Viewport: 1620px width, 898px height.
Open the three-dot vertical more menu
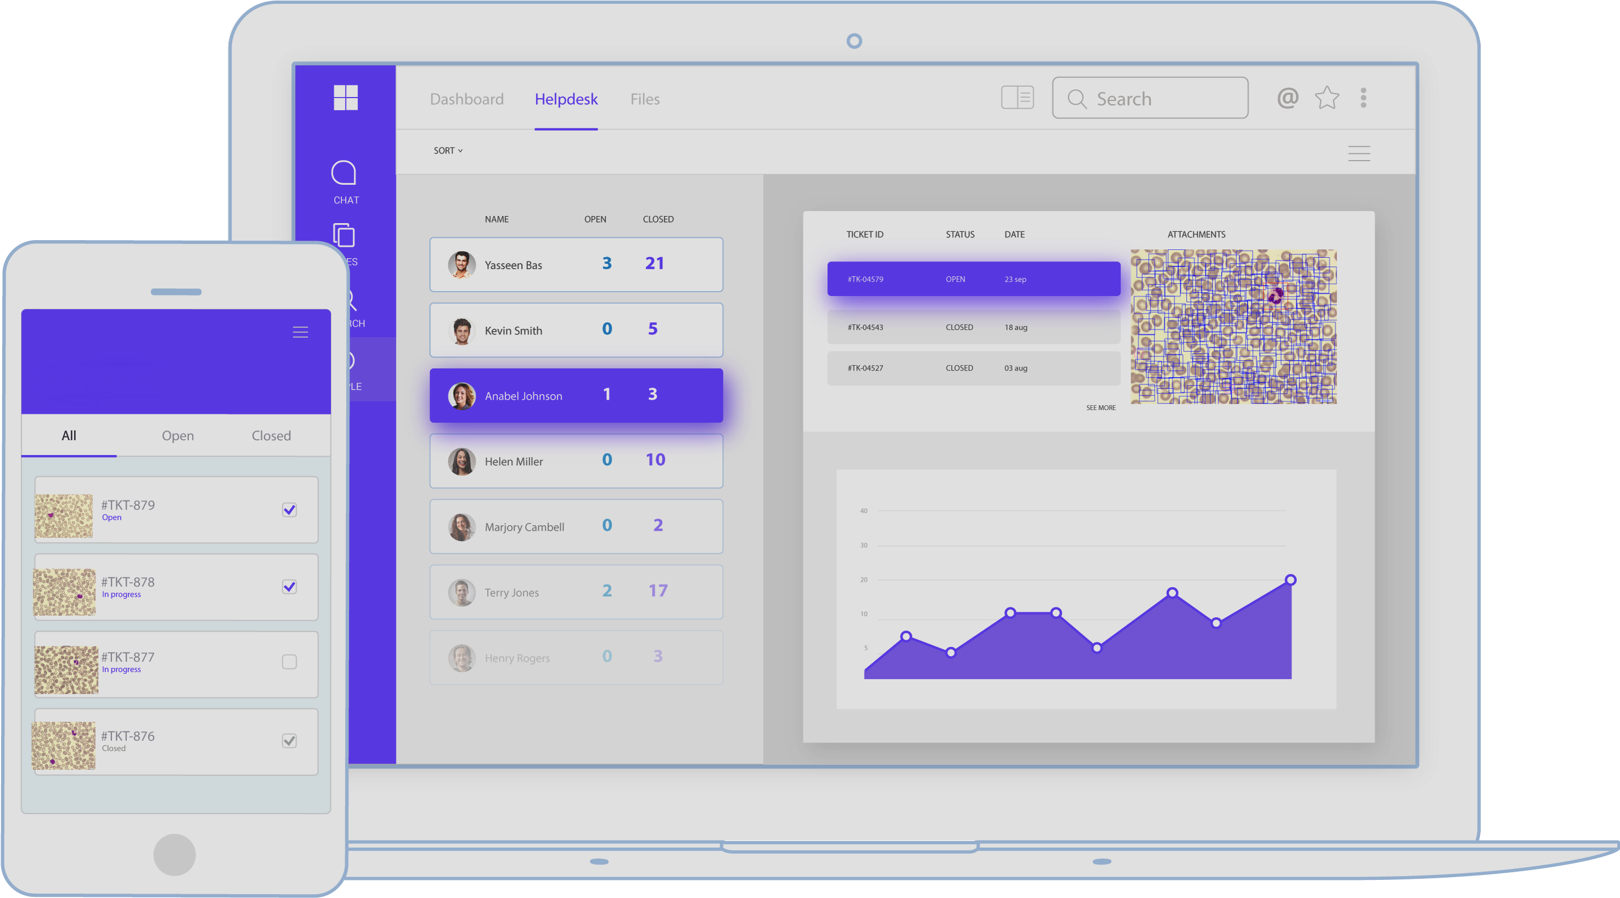(x=1363, y=98)
